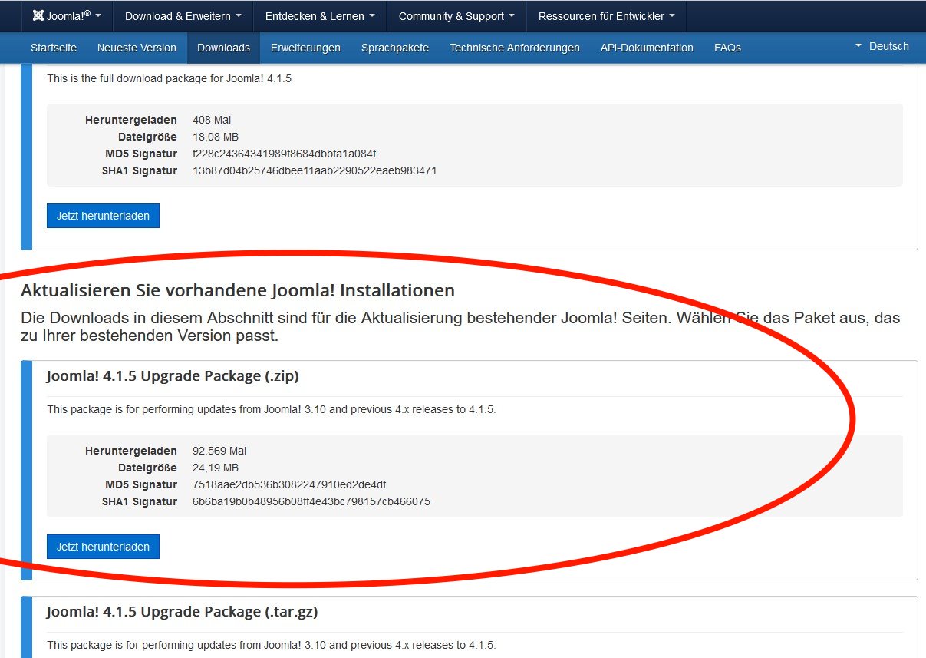
Task: Open the Neueste Version page
Action: (x=137, y=48)
